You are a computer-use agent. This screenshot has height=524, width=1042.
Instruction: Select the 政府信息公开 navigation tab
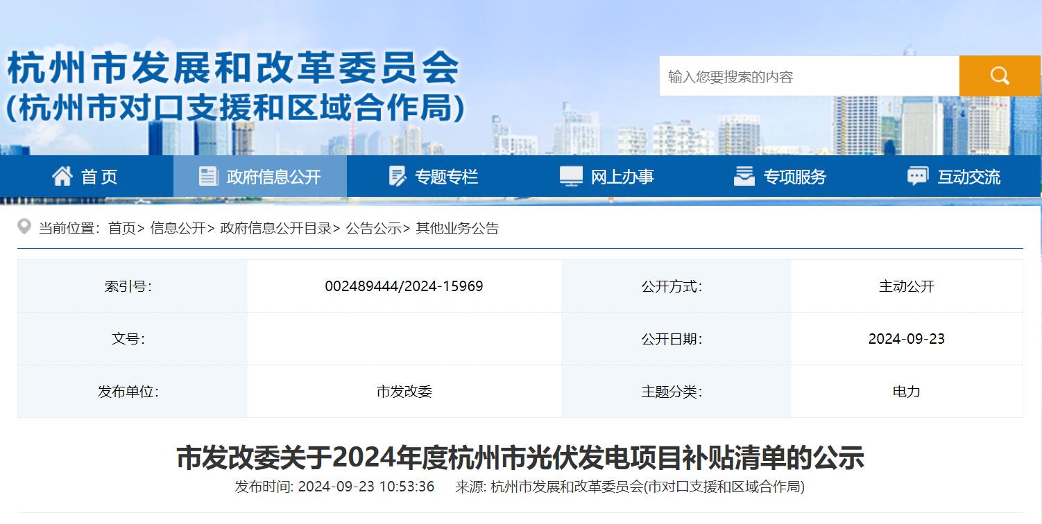tap(273, 177)
